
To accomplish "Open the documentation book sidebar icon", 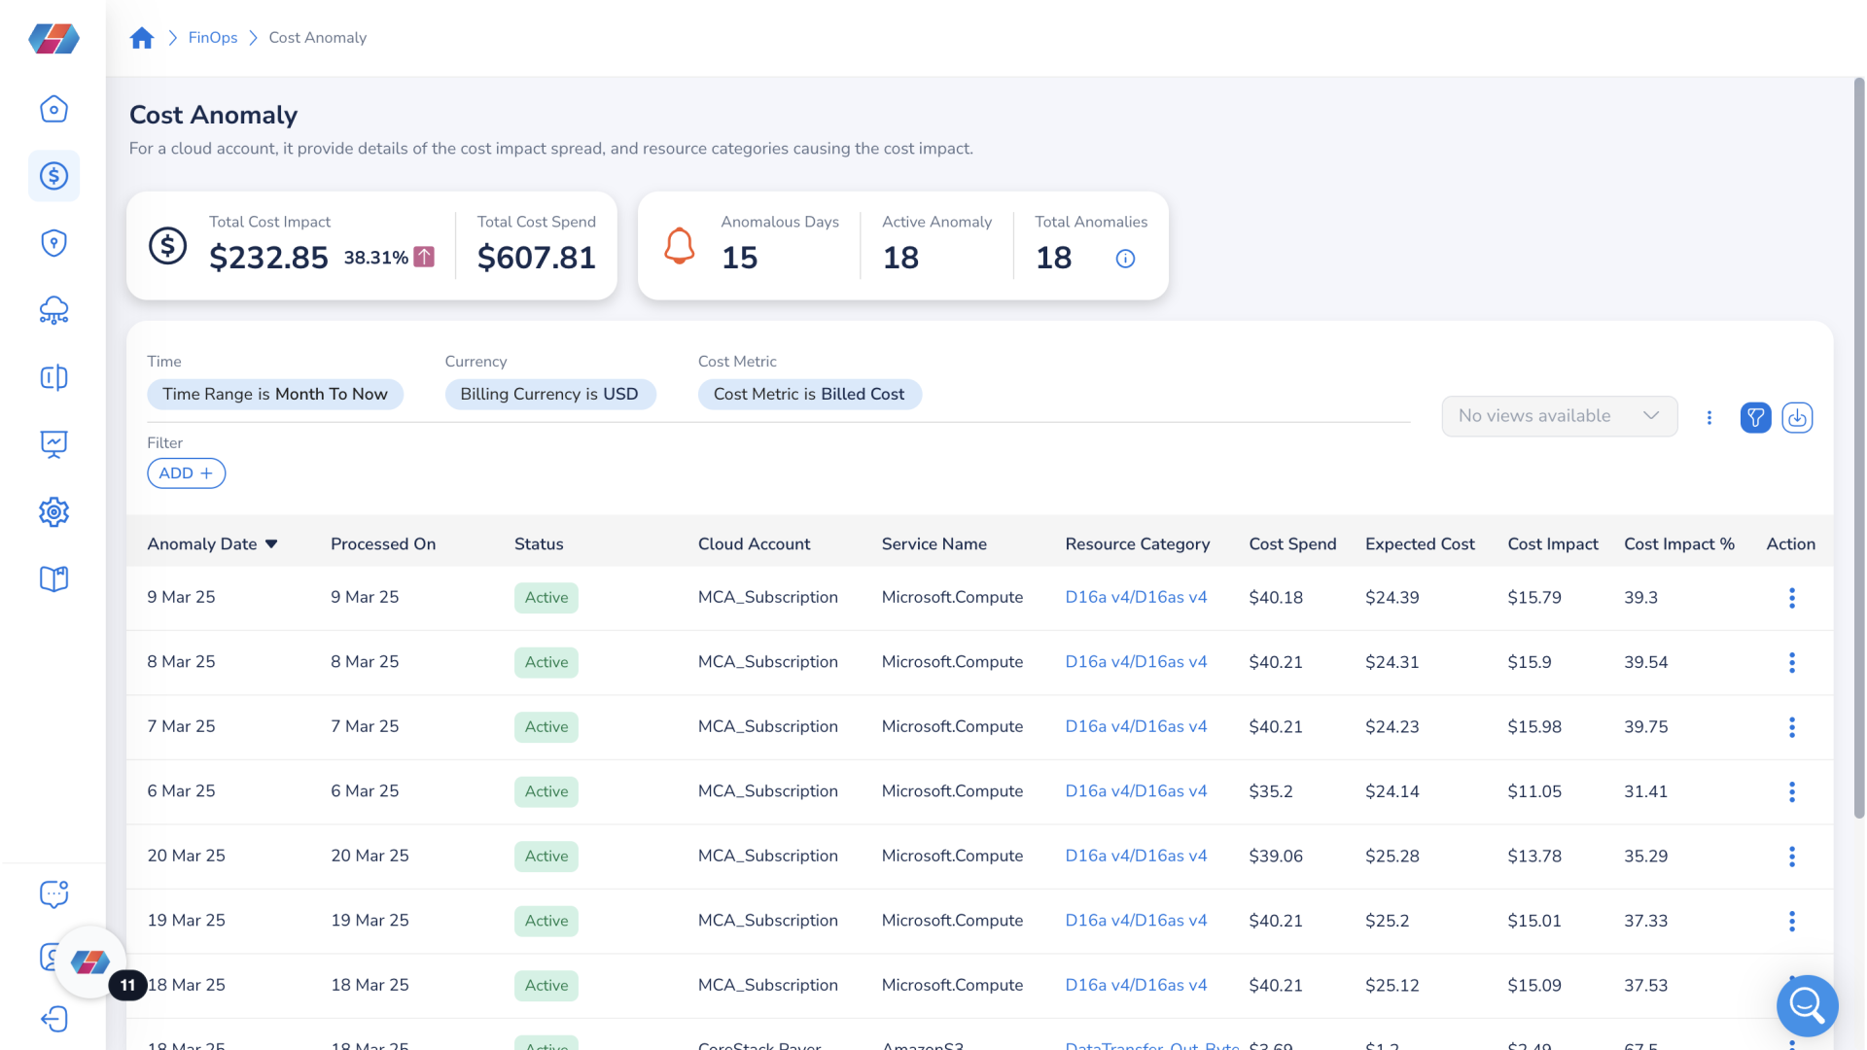I will pyautogui.click(x=53, y=579).
